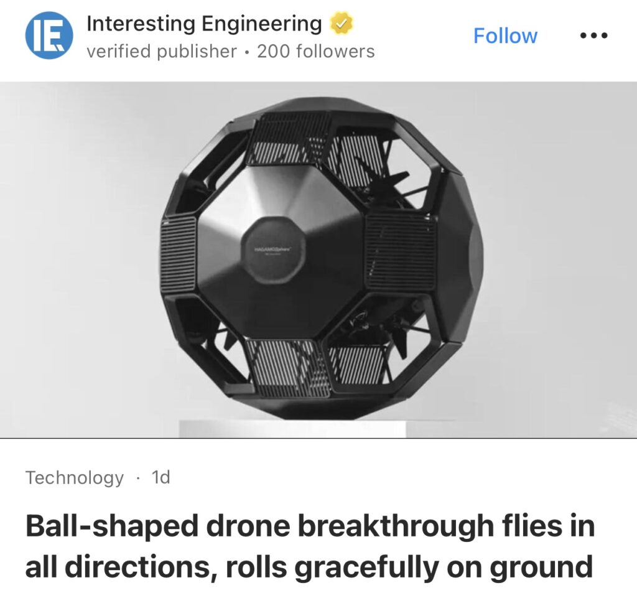This screenshot has height=603, width=637.
Task: Select the Technology category label
Action: click(x=75, y=477)
